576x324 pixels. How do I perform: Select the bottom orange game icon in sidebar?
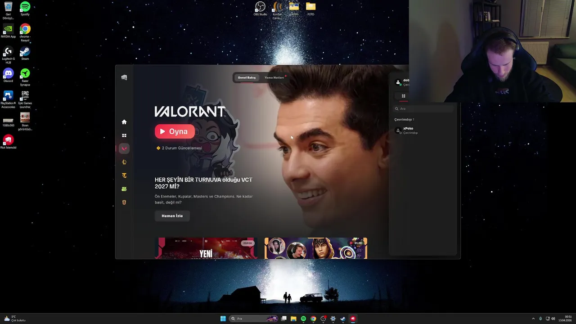pyautogui.click(x=124, y=202)
